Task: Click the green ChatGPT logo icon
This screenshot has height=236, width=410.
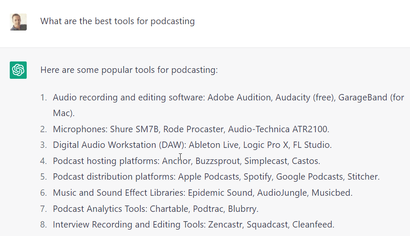Action: (x=18, y=70)
